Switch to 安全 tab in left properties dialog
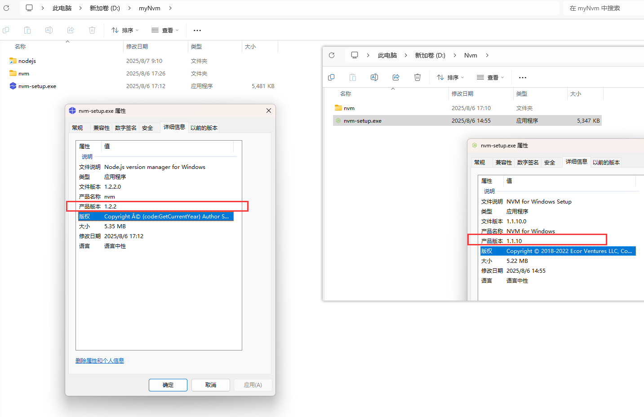This screenshot has width=644, height=417. click(147, 128)
